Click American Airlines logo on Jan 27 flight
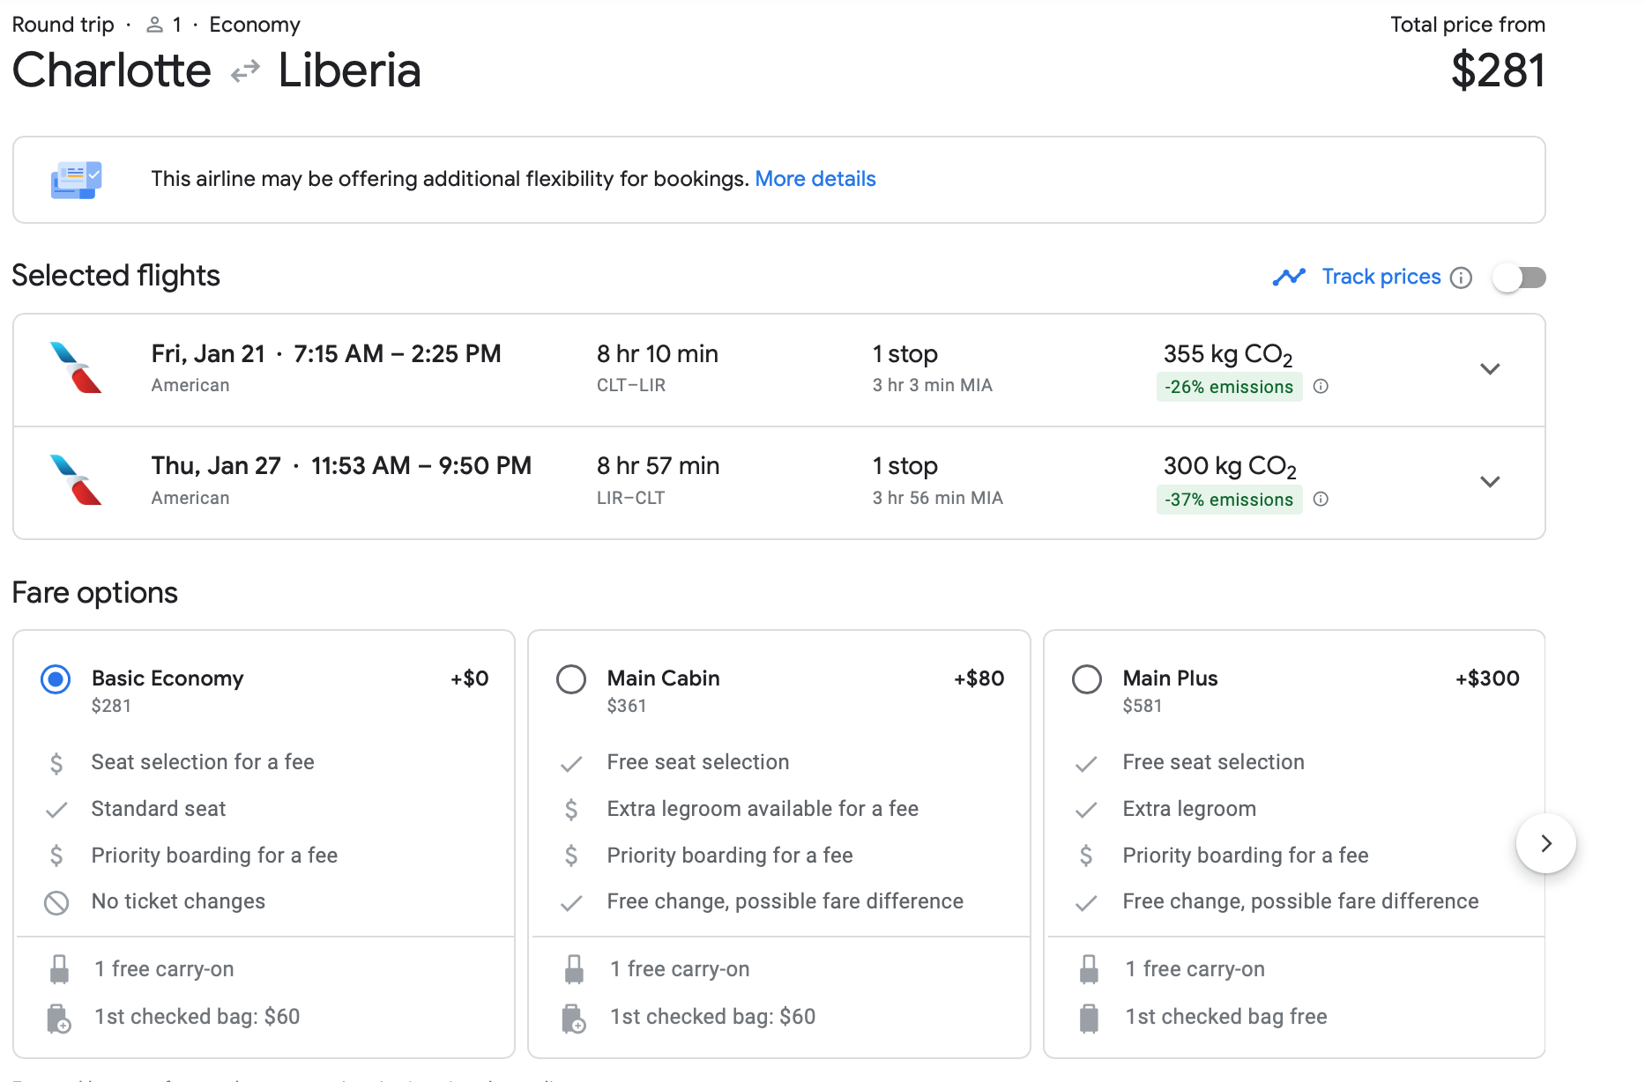 76,480
